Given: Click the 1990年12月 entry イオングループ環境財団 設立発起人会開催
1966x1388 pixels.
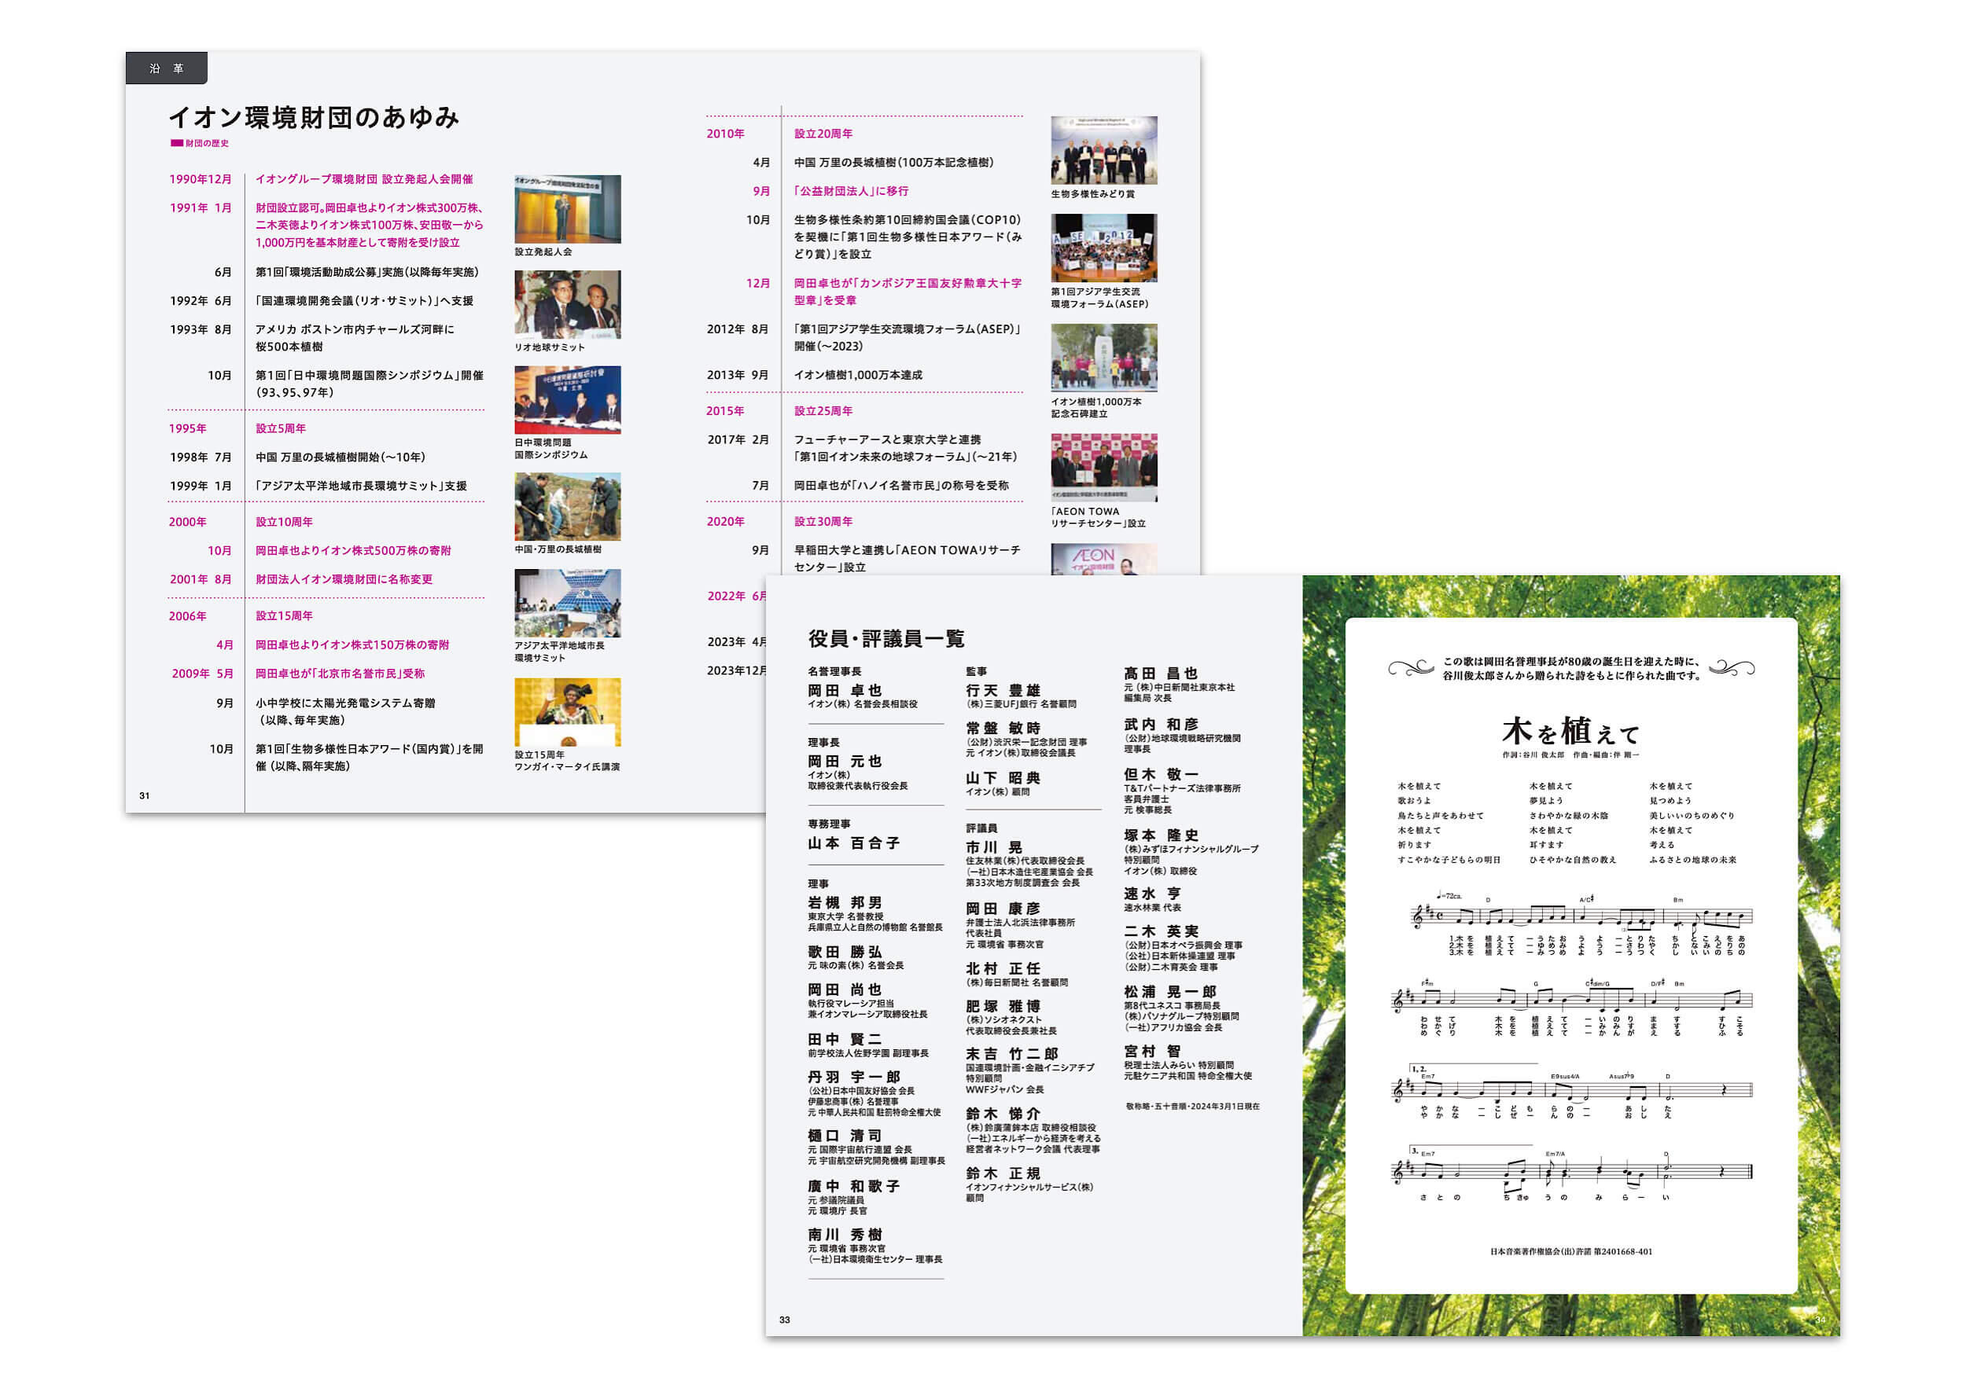Looking at the screenshot, I should pos(364,179).
